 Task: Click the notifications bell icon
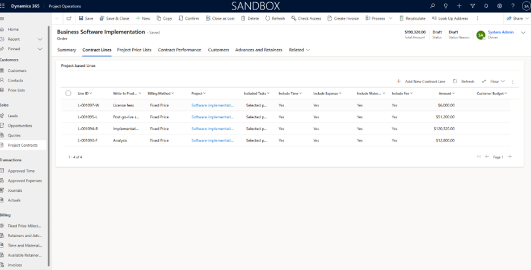point(486,6)
